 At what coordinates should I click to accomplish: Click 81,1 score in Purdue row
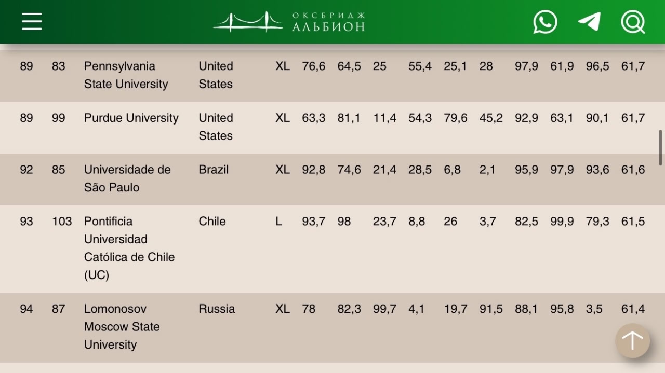pos(349,118)
